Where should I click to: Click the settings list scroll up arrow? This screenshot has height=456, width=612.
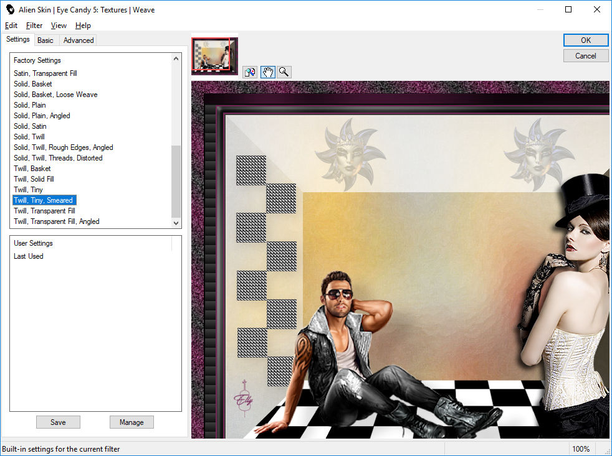(x=176, y=59)
